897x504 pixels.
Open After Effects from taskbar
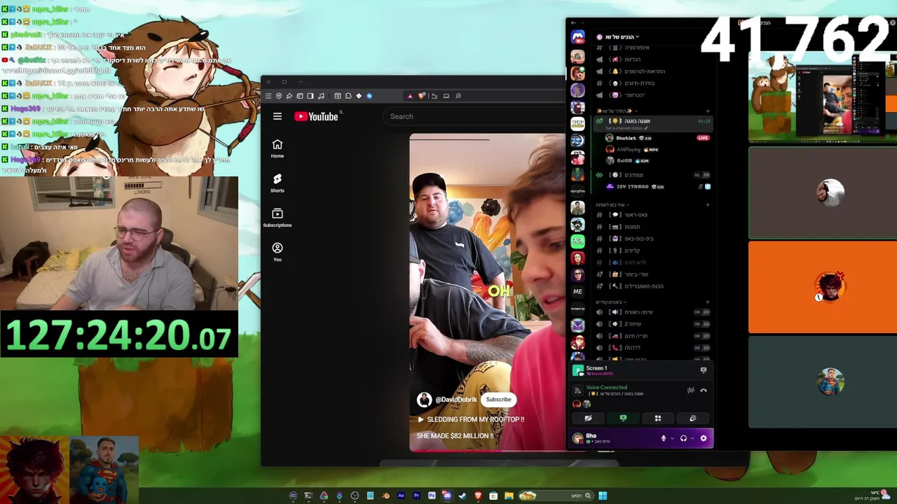click(x=401, y=496)
